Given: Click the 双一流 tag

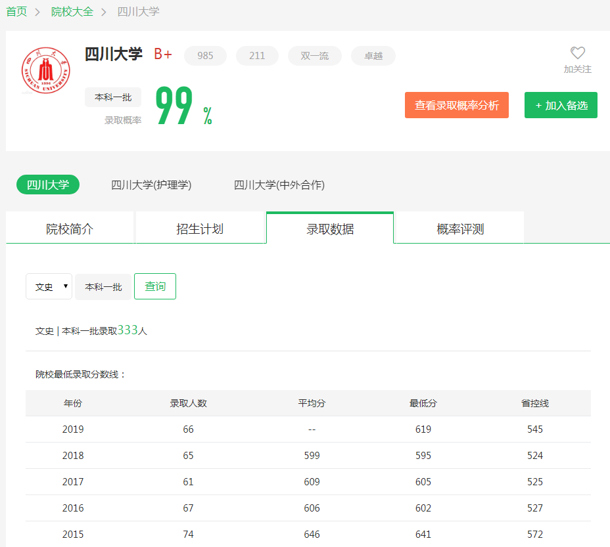Looking at the screenshot, I should click(315, 56).
